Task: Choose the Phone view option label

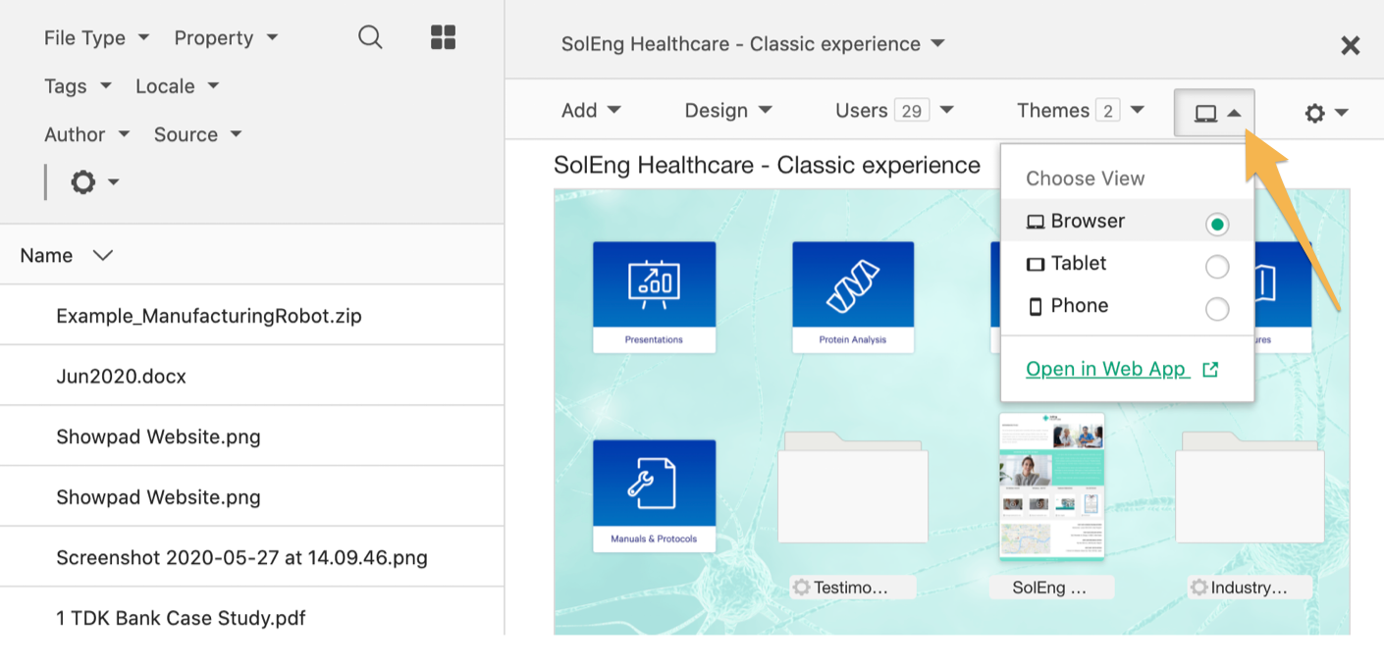Action: click(x=1080, y=305)
